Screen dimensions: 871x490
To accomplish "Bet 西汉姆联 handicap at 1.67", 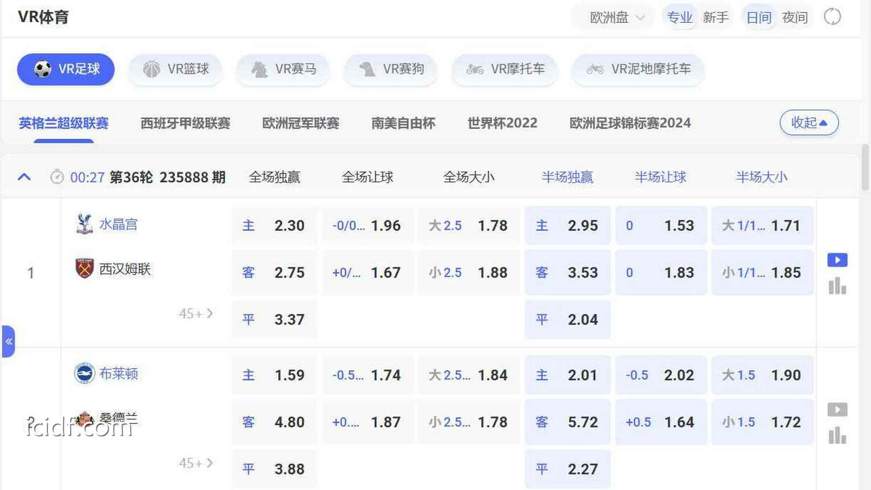I will coord(368,272).
